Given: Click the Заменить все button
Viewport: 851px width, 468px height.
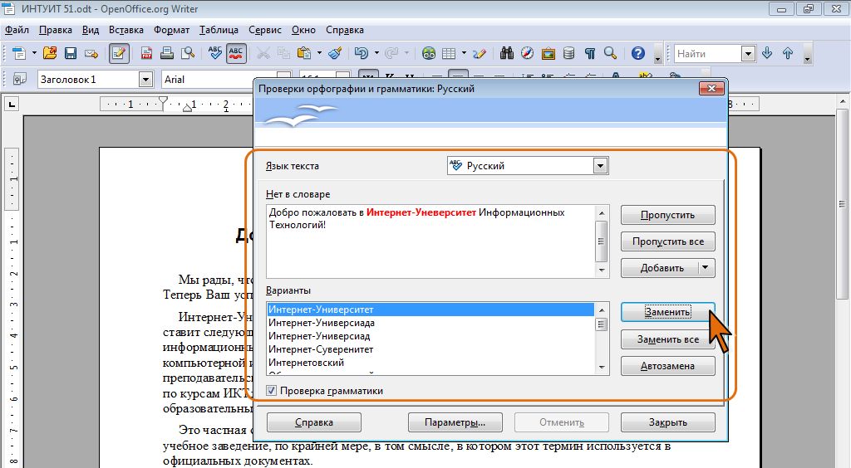Looking at the screenshot, I should (x=667, y=339).
